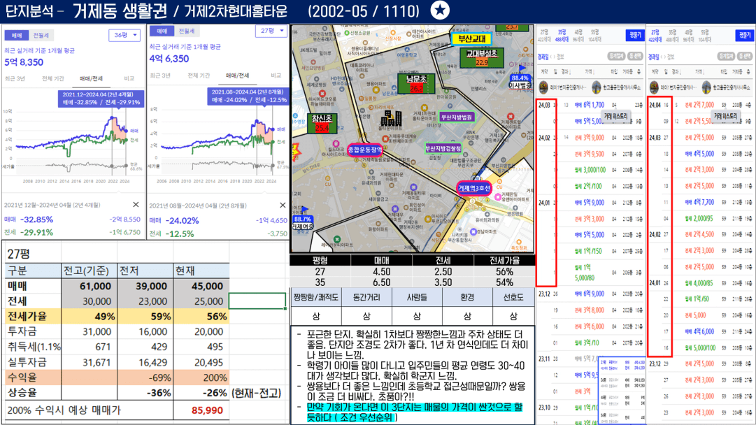Screen dimensions: 756x425
Task: Select 매매/전세 tab in 36평 panel
Action: point(91,78)
